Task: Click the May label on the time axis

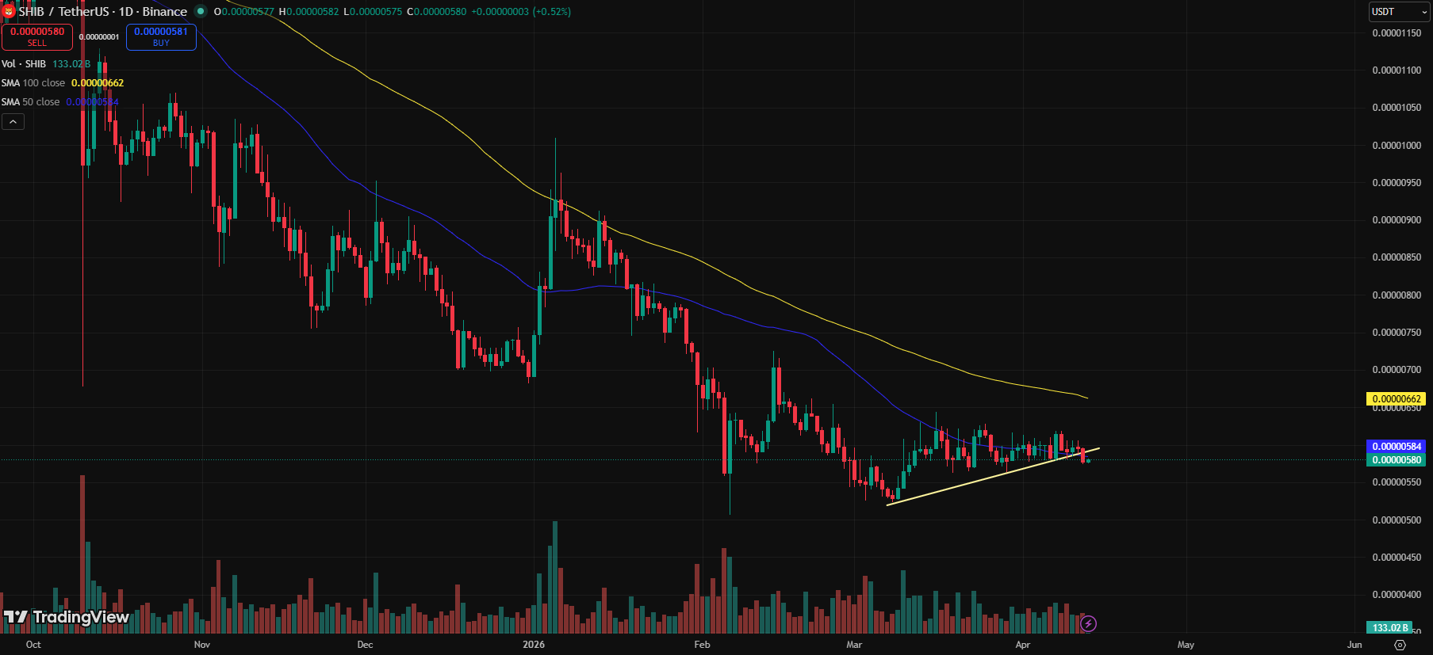Action: (1186, 645)
